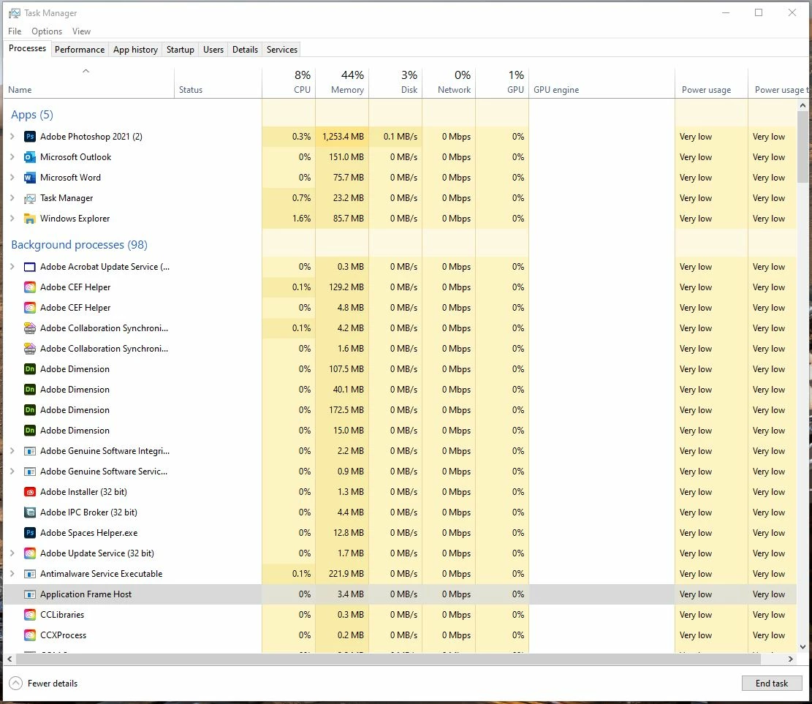Click the Adobe Photoshop 2021 icon
This screenshot has height=704, width=812.
pos(30,137)
